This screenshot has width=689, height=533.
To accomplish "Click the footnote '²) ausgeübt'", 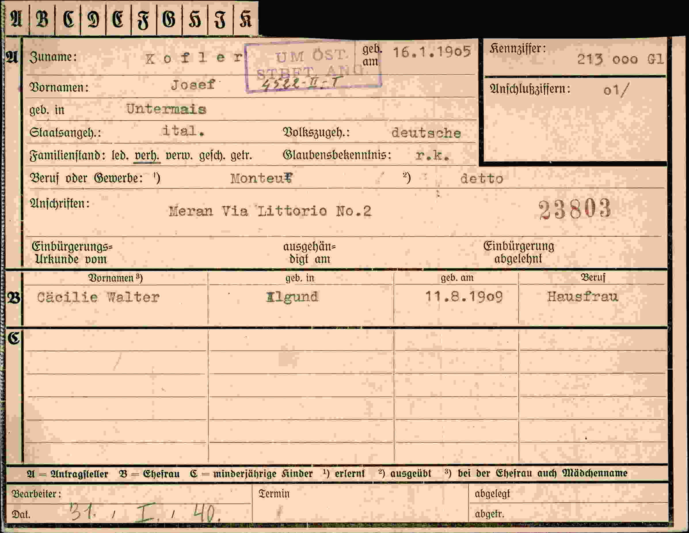I will pyautogui.click(x=405, y=473).
